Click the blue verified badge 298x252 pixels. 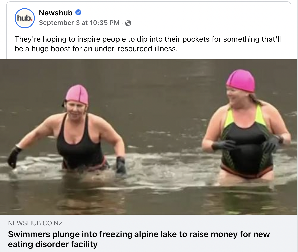pyautogui.click(x=78, y=13)
